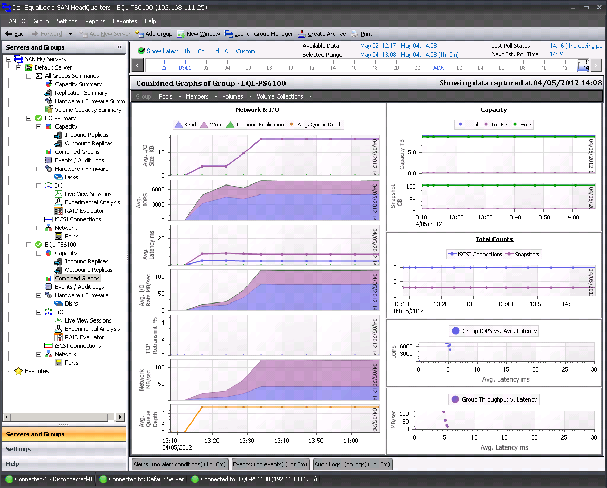Screen dimensions: 607x488
Task: Open the Favorites menu
Action: tap(125, 21)
